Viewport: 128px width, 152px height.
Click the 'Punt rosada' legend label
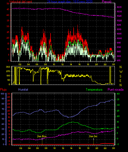[x=116, y=90]
